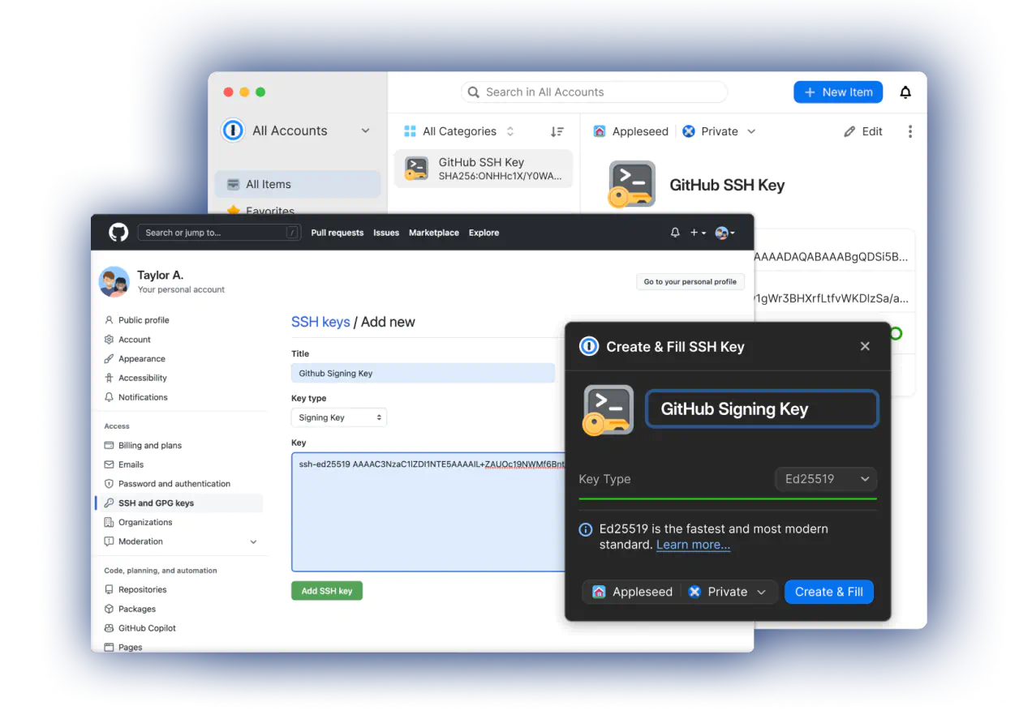Open the Key type Signing Key dropdown
The width and height of the screenshot is (1019, 723).
[339, 417]
